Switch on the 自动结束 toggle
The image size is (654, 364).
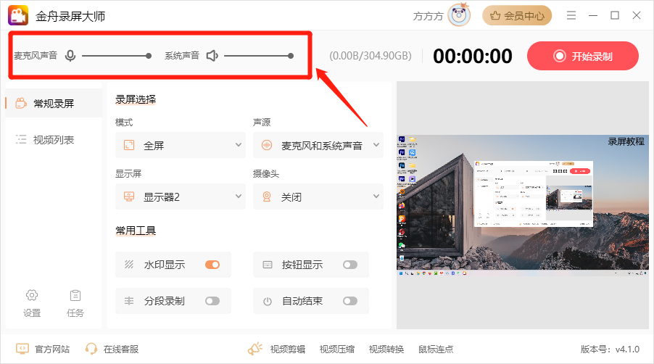[x=350, y=301]
